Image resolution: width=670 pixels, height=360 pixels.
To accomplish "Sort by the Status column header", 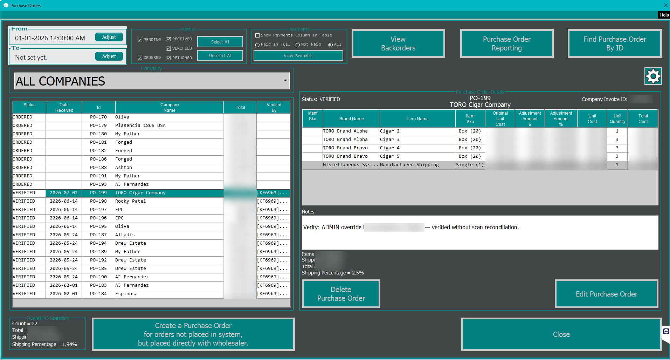I will coord(29,107).
